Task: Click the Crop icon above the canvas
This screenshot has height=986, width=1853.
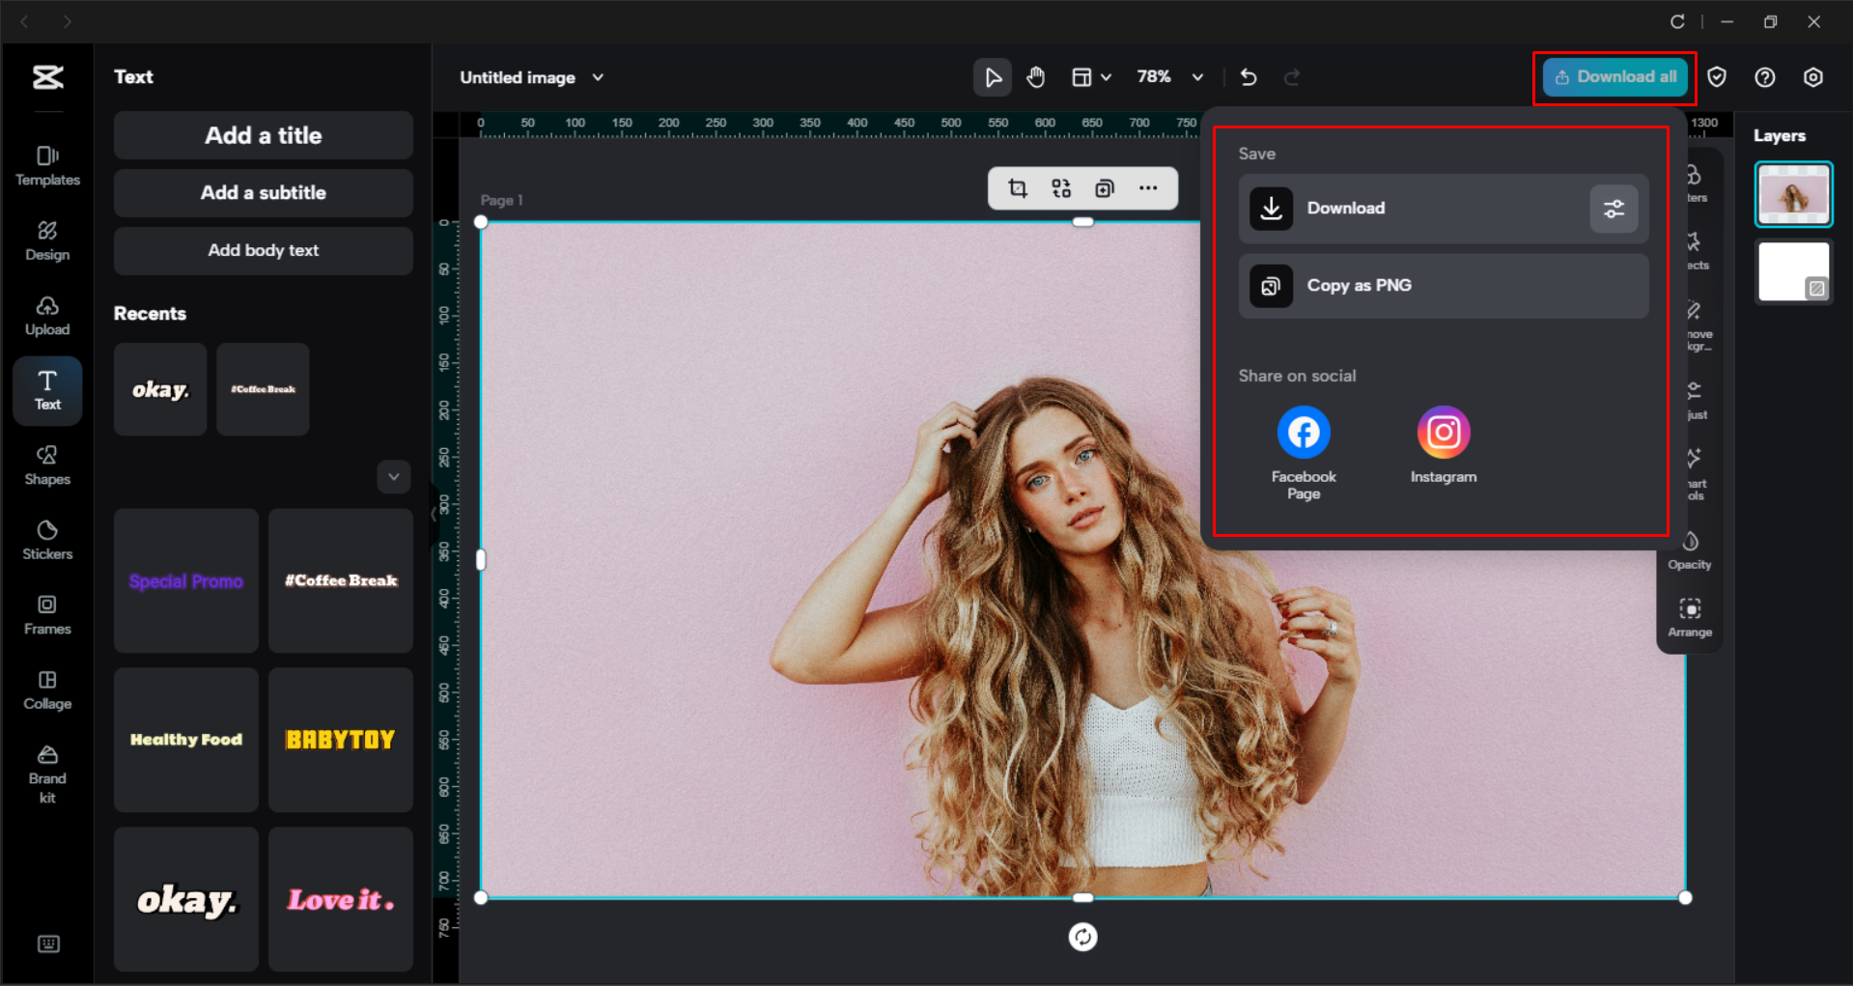Action: (1017, 188)
